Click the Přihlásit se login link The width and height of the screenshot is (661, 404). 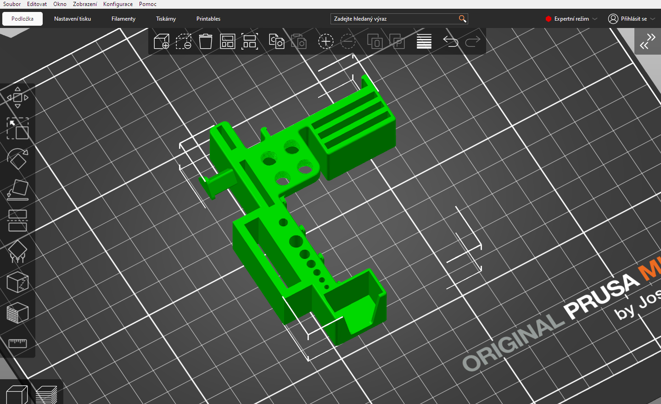point(634,19)
